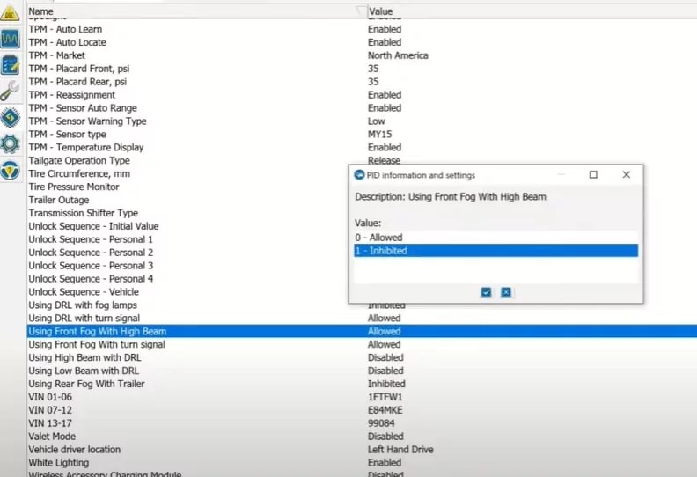Select 'Using DRL with turn signal' row
697x477 pixels.
click(x=362, y=319)
